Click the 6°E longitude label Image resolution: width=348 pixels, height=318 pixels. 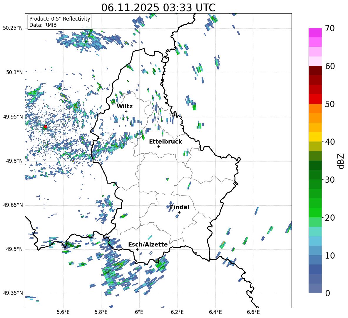pyautogui.click(x=139, y=312)
